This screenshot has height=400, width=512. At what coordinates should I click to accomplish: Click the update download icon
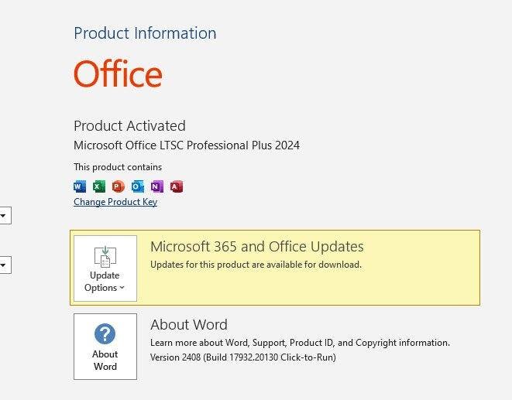point(105,257)
